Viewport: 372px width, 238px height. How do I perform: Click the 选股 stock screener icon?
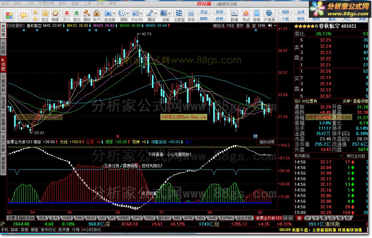(164, 13)
